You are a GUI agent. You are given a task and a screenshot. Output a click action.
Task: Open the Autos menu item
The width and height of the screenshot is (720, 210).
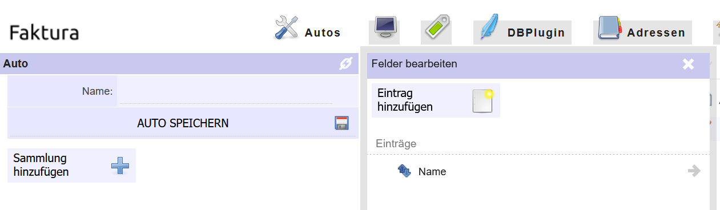pos(323,33)
